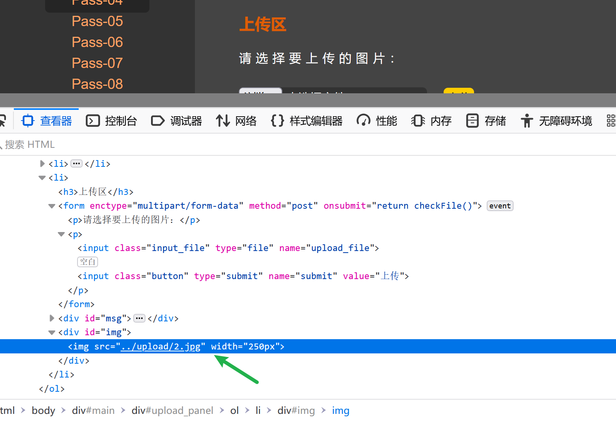616x421 pixels.
Task: Open the Pass-06 page link
Action: [97, 42]
